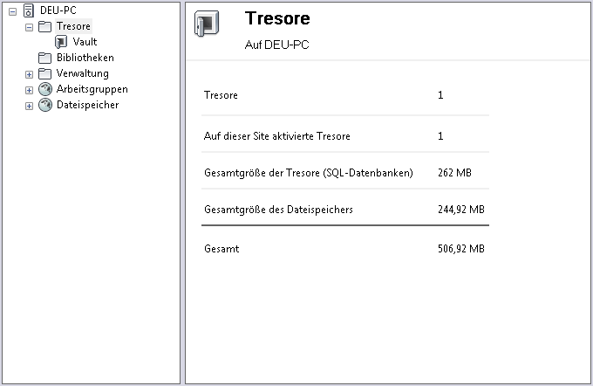Collapse the DEU-PC tree node
593x386 pixels.
pyautogui.click(x=13, y=11)
